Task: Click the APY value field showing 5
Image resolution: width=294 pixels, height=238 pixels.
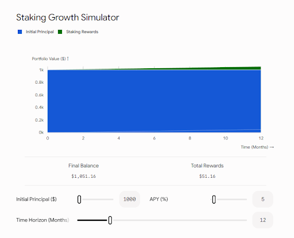Action: [262, 199]
